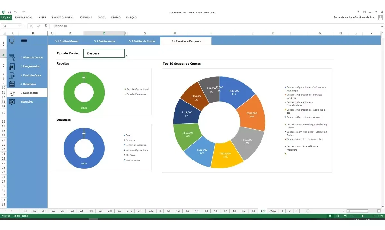This screenshot has width=385, height=230.
Task: Expand the formula bar
Action: 382,26
